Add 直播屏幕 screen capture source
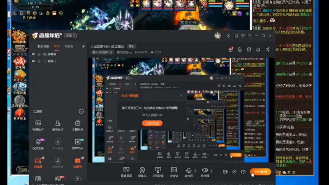 (x=126, y=172)
